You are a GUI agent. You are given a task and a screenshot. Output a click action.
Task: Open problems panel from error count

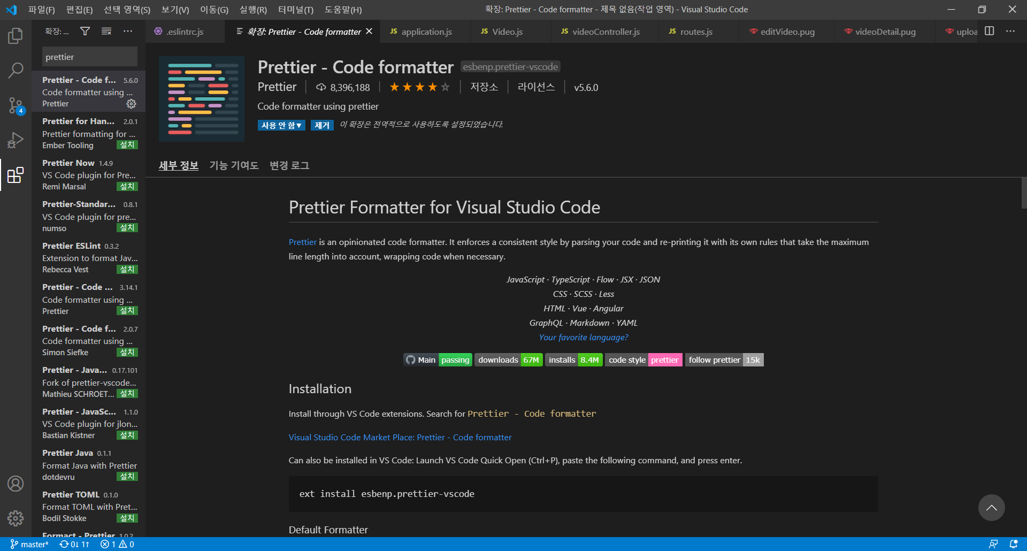click(118, 544)
